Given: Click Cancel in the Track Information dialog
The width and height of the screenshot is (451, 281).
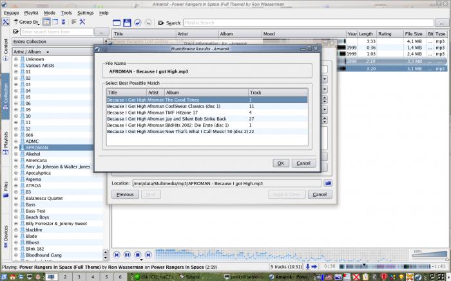Looking at the screenshot, I should (320, 195).
